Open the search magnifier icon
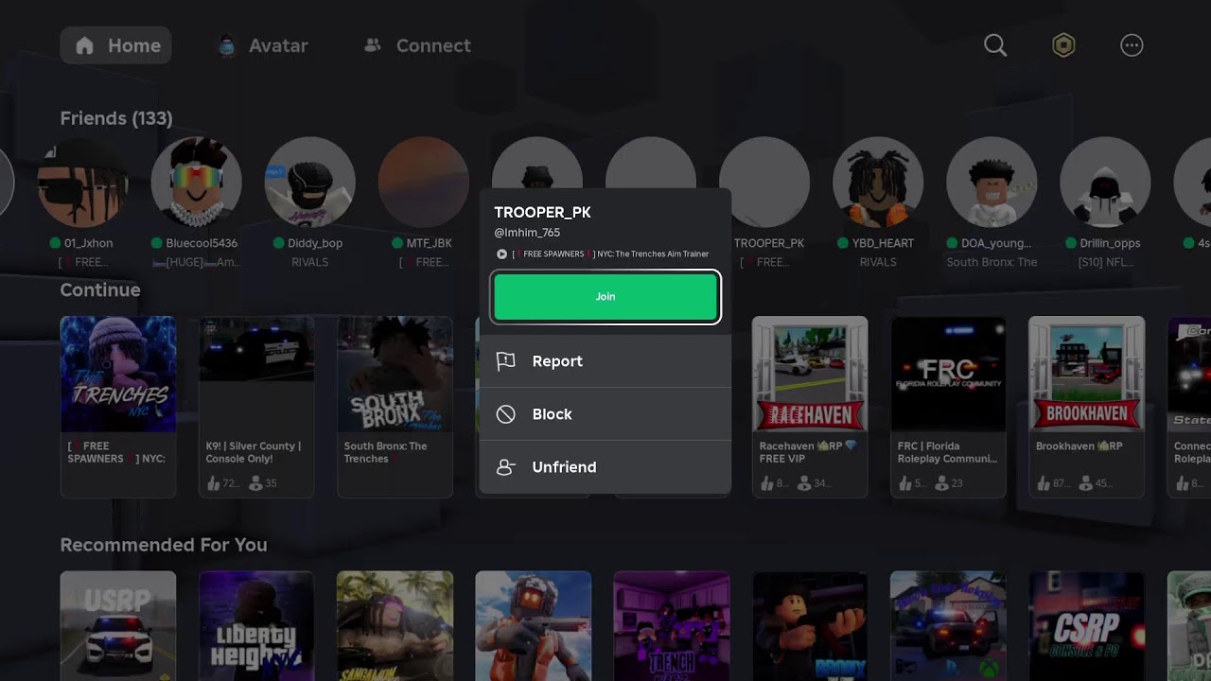1211x681 pixels. (x=995, y=45)
